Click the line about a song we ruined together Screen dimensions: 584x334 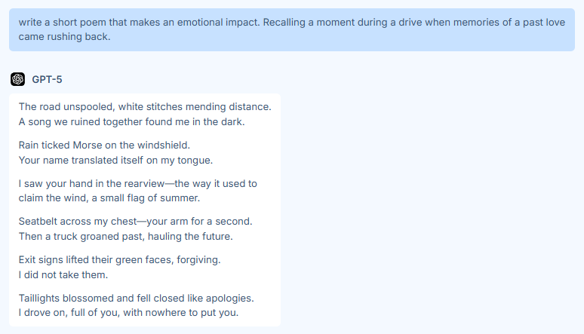(x=131, y=121)
